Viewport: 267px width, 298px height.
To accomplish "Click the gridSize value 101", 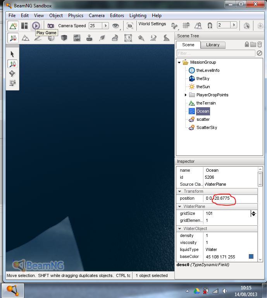I will point(209,213).
